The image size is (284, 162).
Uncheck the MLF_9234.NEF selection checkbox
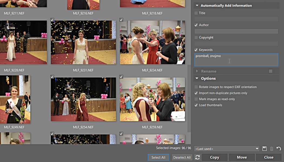click(x=121, y=20)
